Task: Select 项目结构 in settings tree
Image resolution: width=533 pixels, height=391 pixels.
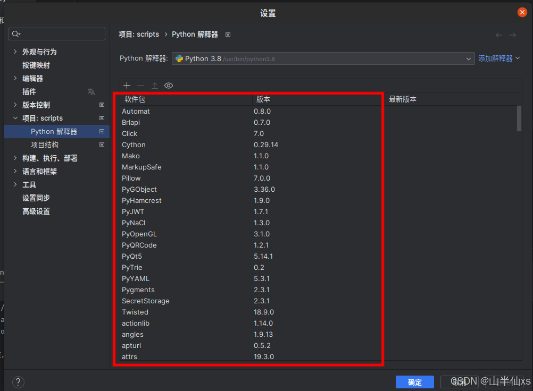Action: 45,145
